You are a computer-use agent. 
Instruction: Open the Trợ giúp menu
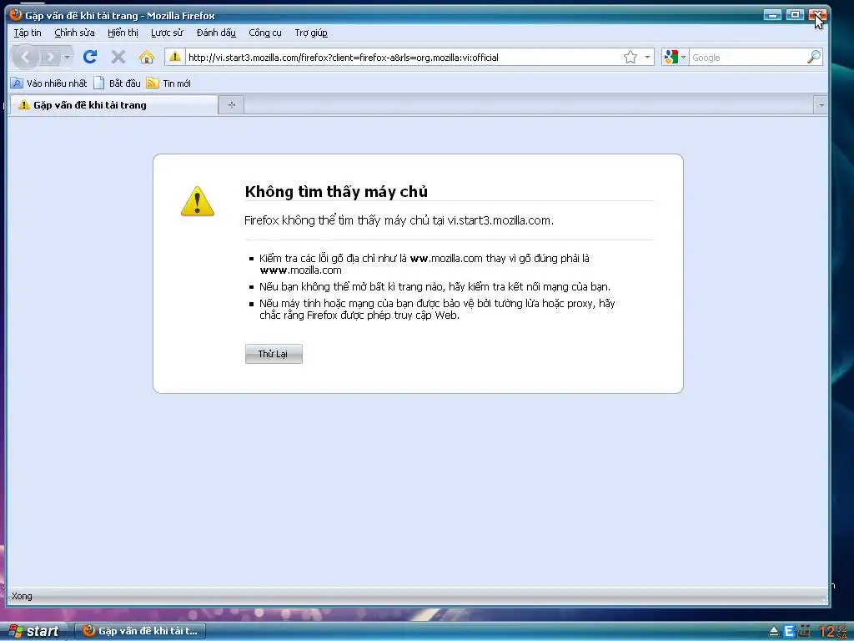(311, 33)
